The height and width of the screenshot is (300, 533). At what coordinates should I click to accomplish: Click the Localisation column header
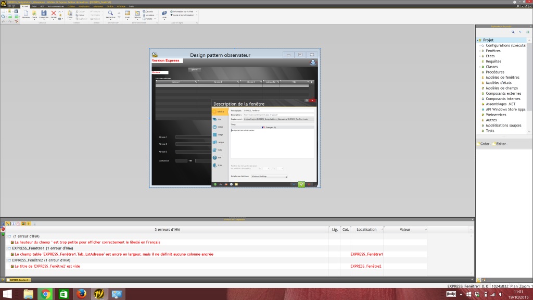366,230
